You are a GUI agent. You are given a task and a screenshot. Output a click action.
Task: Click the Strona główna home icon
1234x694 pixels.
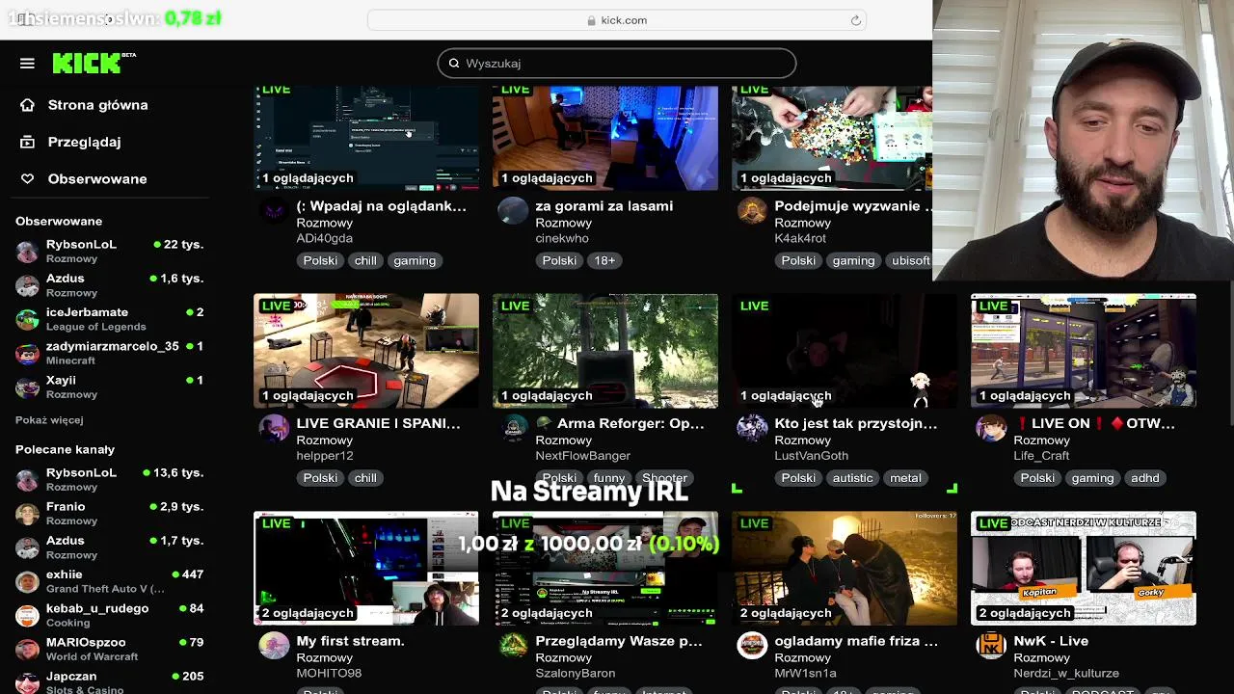point(27,105)
